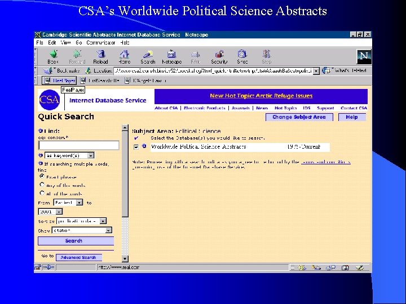406x304 pixels.
Task: Open the Edit menu
Action: pyautogui.click(x=52, y=43)
